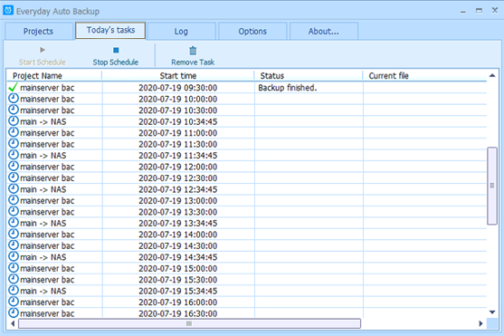Click the Remove Task trash icon
Image resolution: width=504 pixels, height=336 pixels.
[193, 51]
